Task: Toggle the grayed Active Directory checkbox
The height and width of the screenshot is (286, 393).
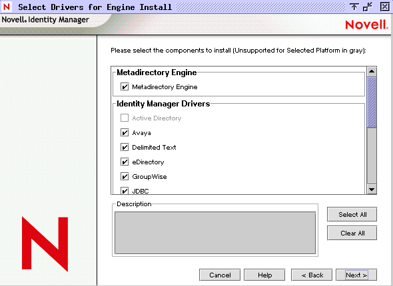Action: [125, 118]
